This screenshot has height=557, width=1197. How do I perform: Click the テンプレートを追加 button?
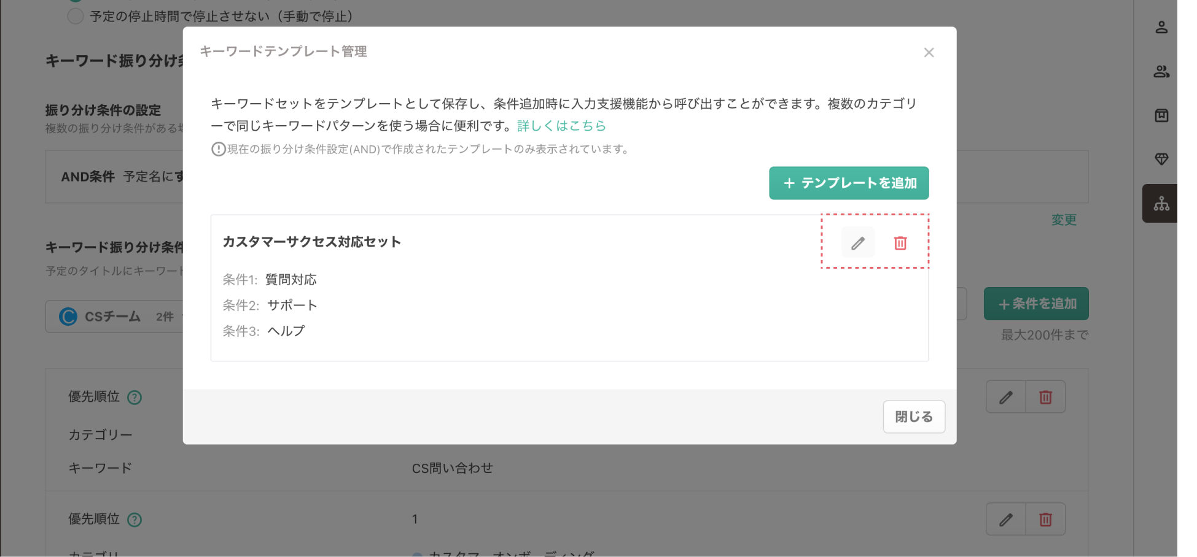pos(848,183)
